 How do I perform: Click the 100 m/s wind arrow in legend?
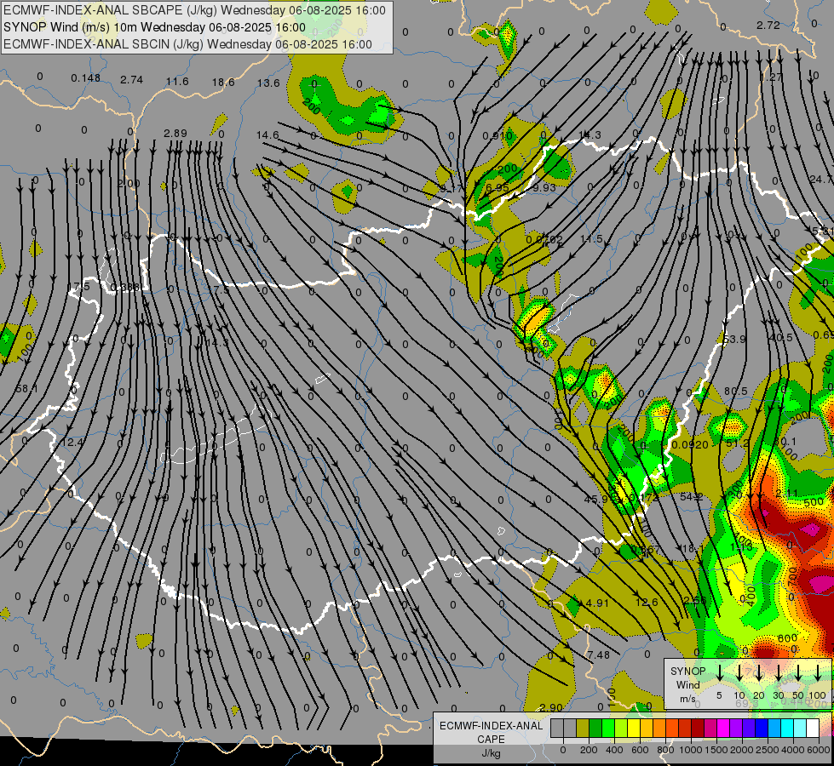(818, 673)
